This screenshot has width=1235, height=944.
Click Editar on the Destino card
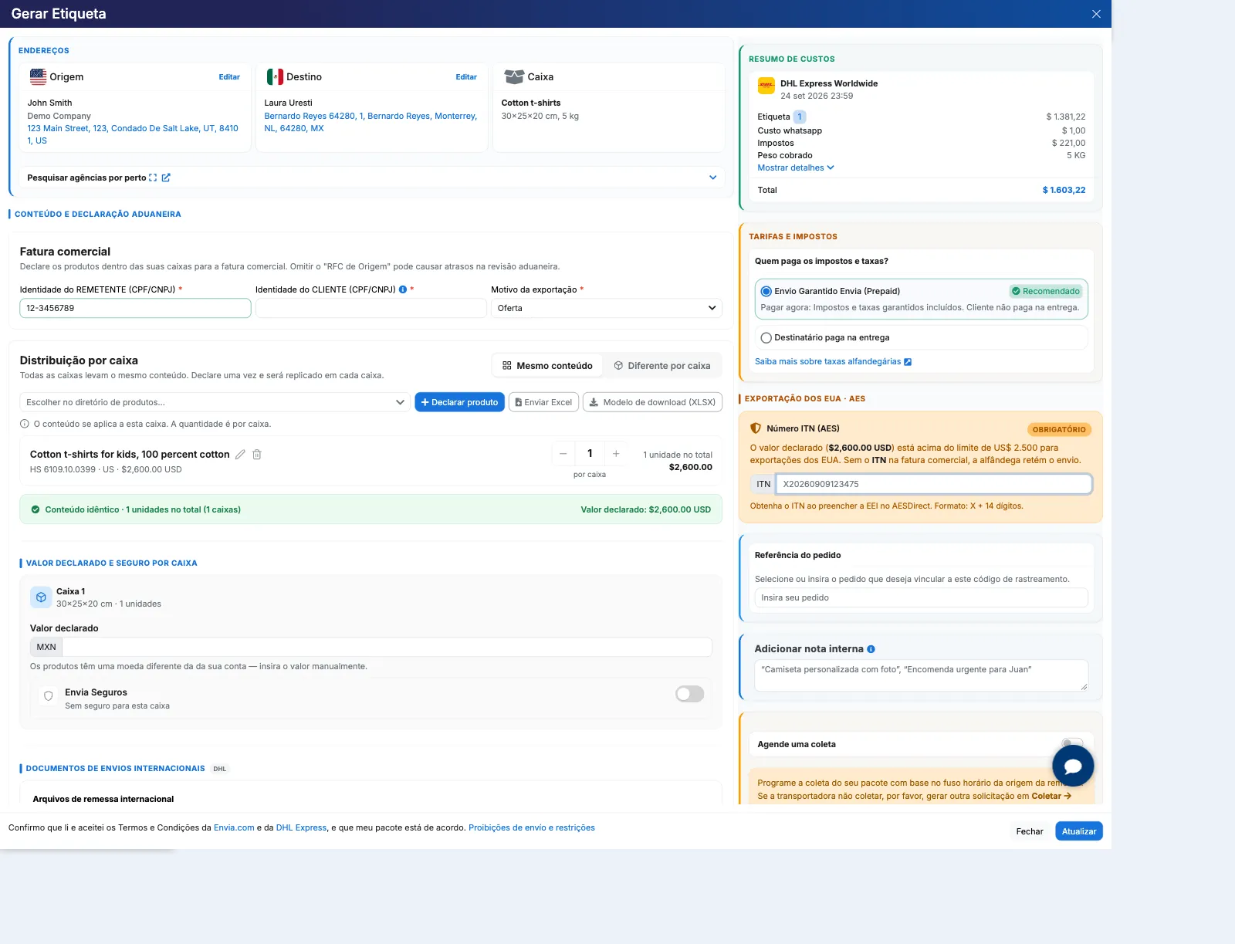click(466, 77)
